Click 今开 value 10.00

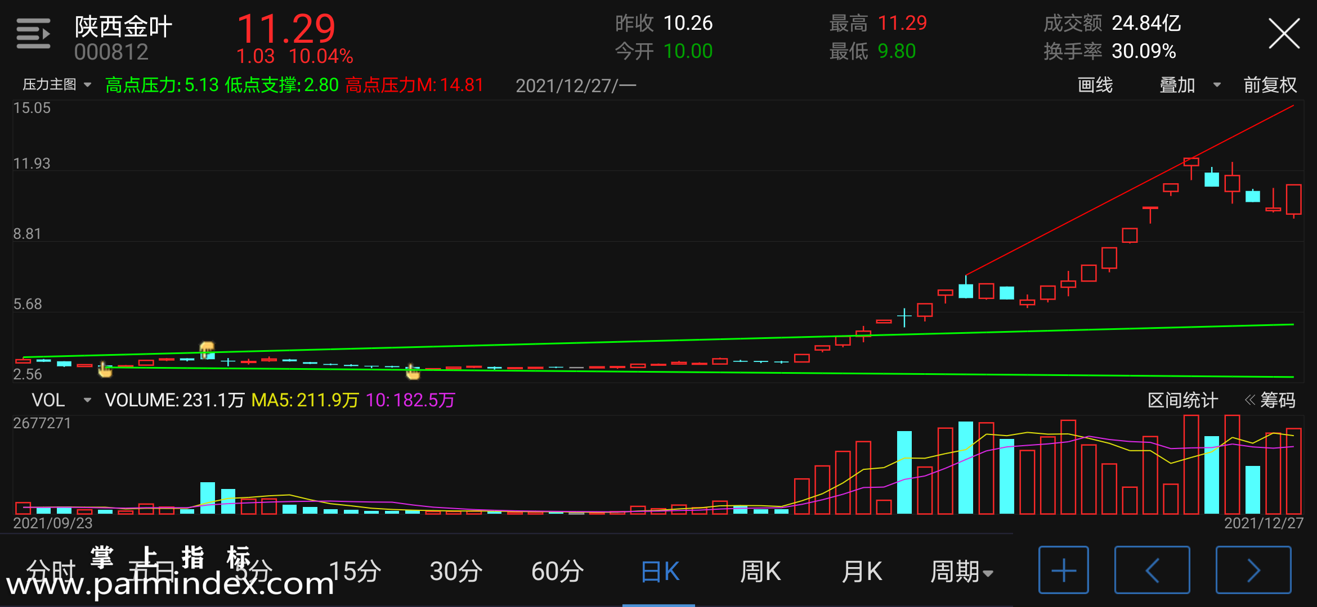[688, 51]
